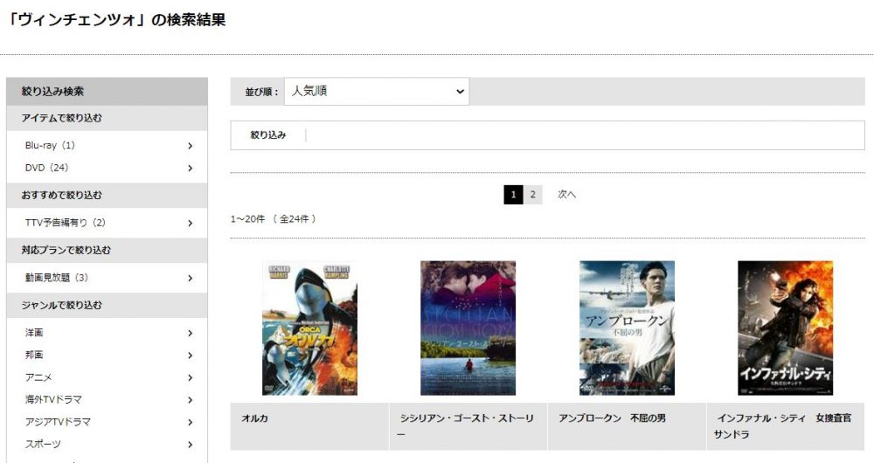
Task: Click ジャンルで絞り込む section header
Action: (107, 306)
